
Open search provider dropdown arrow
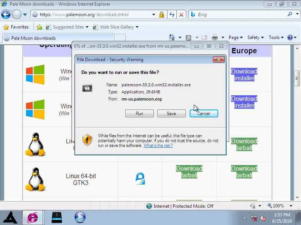pos(297,14)
